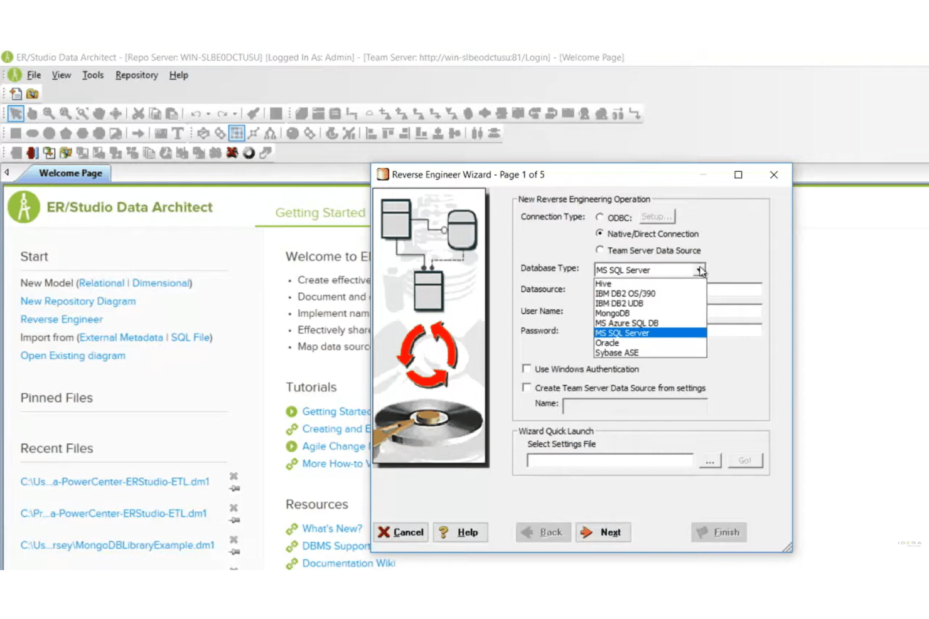Screen dimensions: 929x619
Task: Click the browse ... button for settings file
Action: [710, 461]
